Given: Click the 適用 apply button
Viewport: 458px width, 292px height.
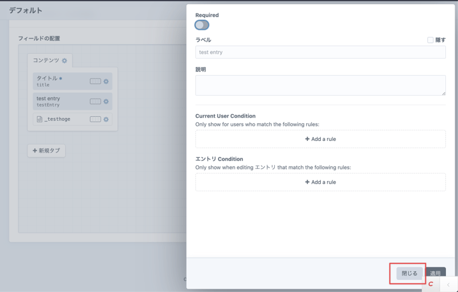Looking at the screenshot, I should [436, 273].
